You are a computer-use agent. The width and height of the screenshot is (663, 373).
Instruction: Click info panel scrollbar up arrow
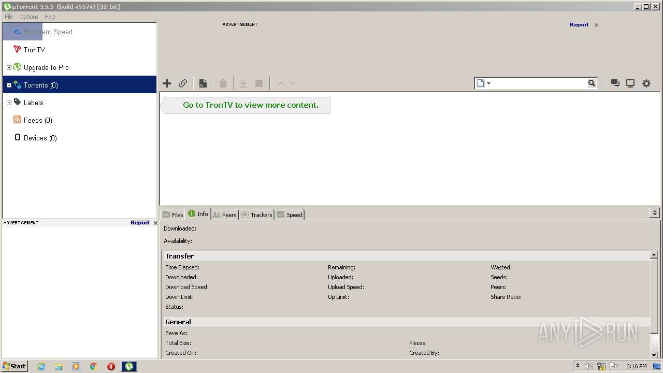(654, 255)
